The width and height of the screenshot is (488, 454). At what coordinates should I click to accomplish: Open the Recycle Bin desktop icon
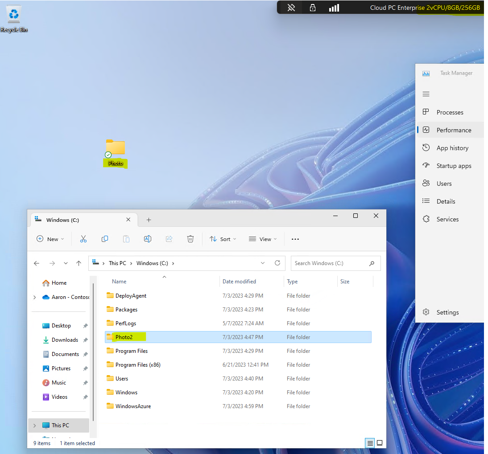click(x=14, y=19)
